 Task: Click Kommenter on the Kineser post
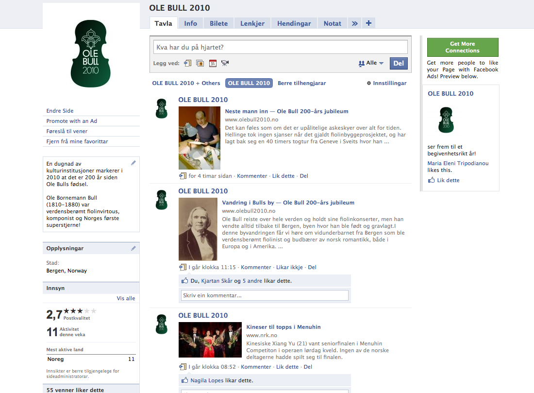click(x=256, y=367)
